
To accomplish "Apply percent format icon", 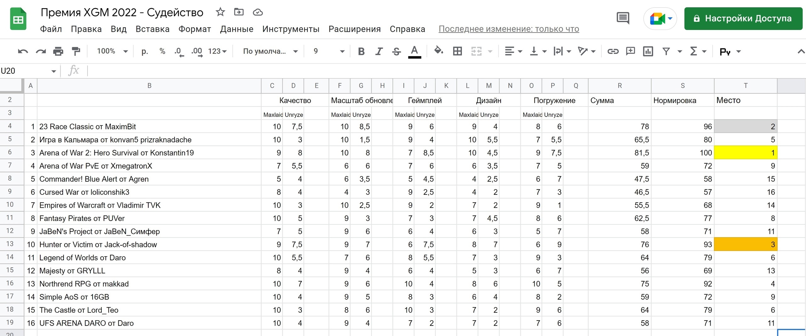I will pos(162,51).
